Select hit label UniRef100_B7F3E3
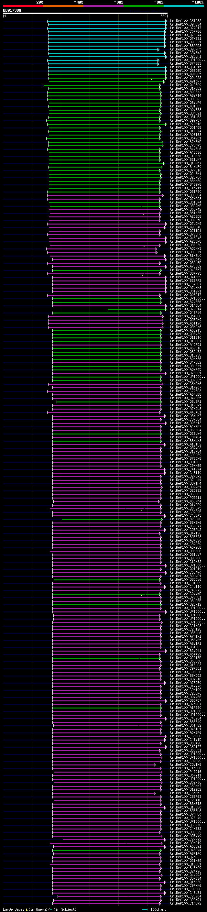207x912 pixels. (x=186, y=64)
